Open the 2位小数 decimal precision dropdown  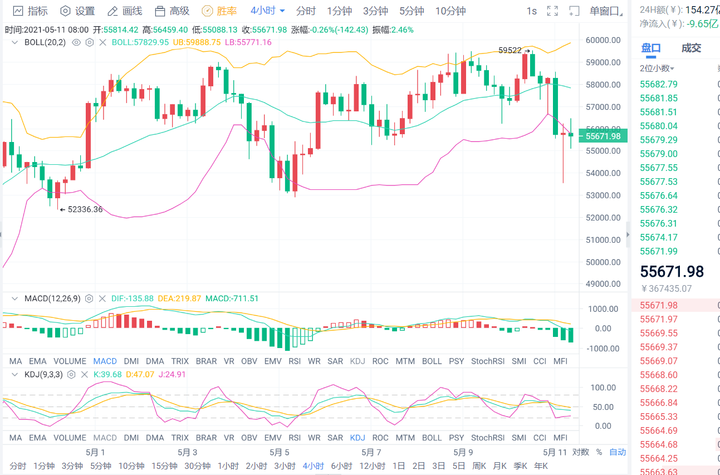point(657,68)
